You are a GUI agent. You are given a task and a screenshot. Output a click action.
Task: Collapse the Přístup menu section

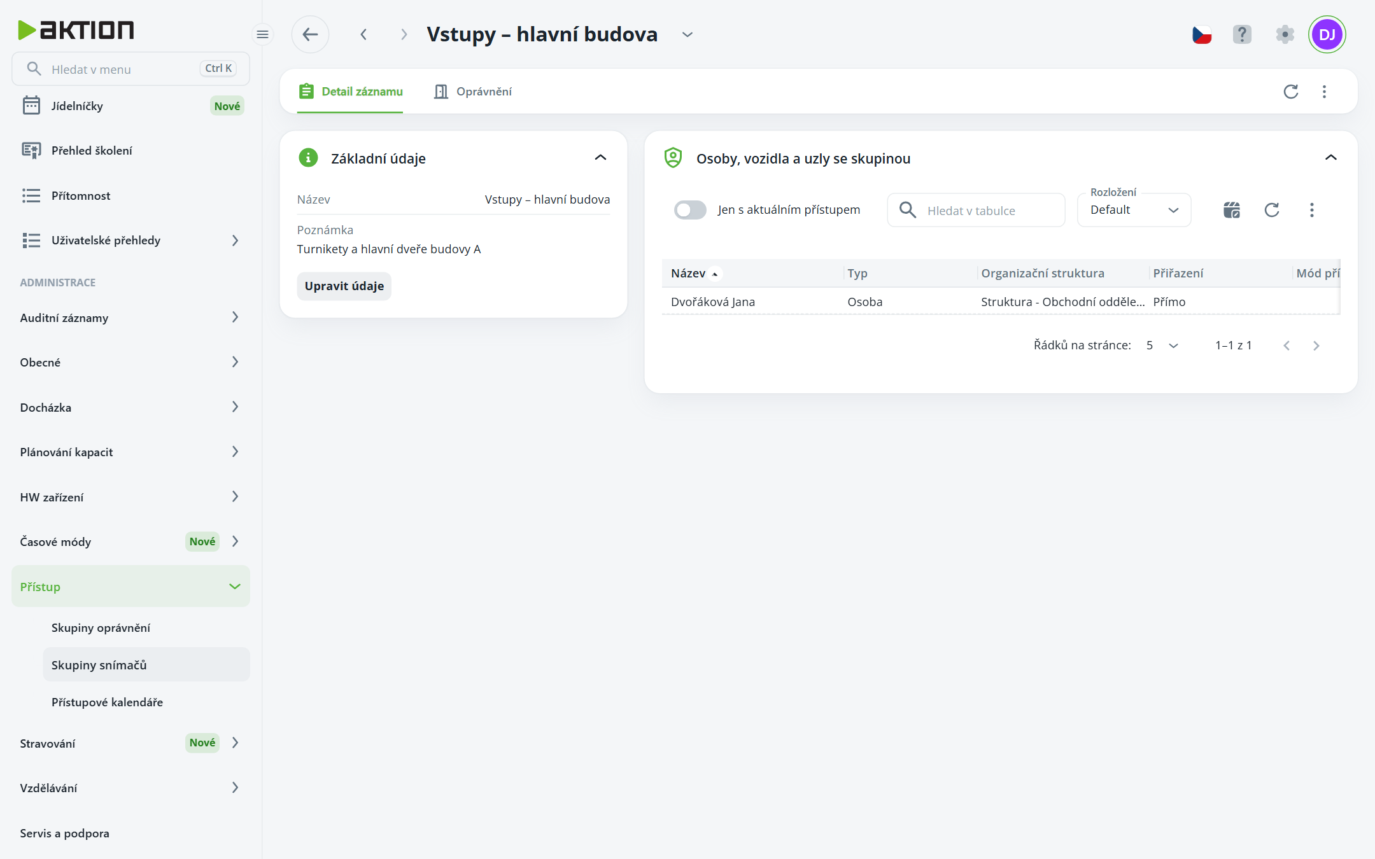(130, 587)
